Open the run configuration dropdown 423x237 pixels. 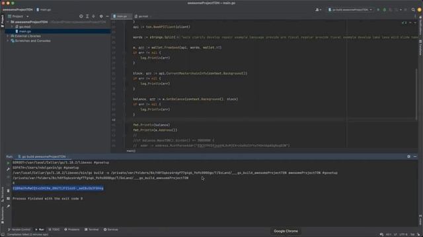pos(350,10)
